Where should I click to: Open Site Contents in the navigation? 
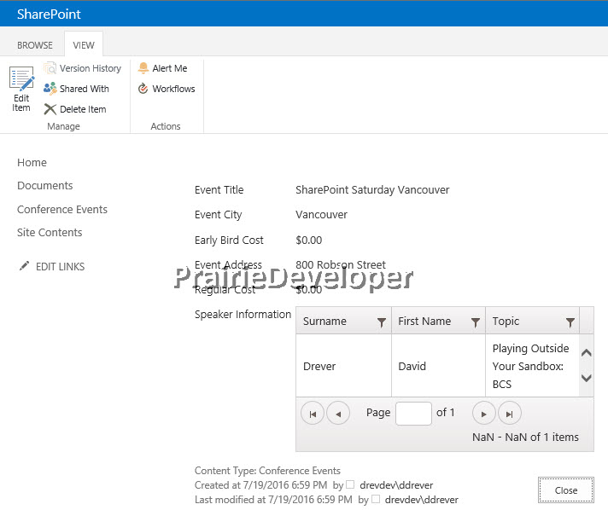[50, 233]
